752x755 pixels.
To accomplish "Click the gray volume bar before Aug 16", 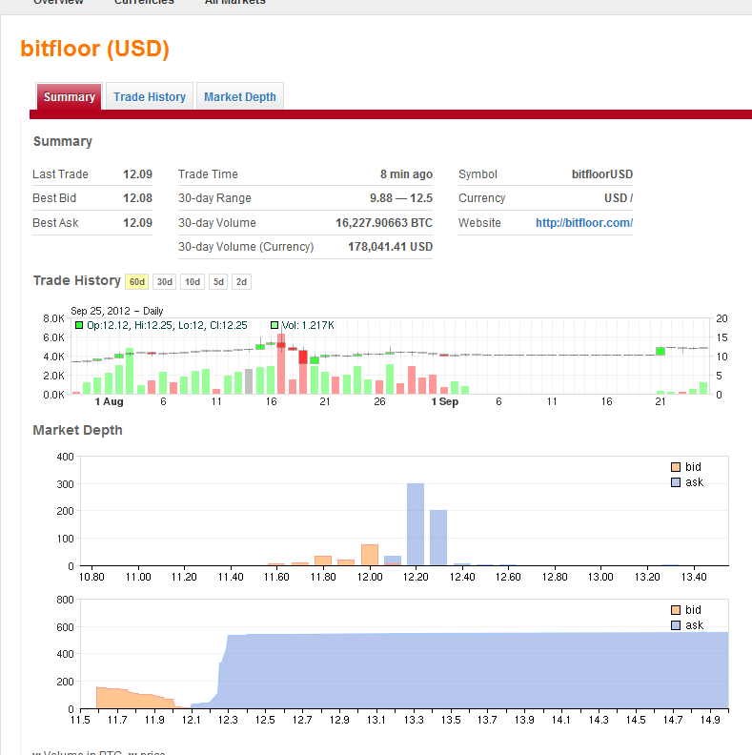I will point(249,381).
